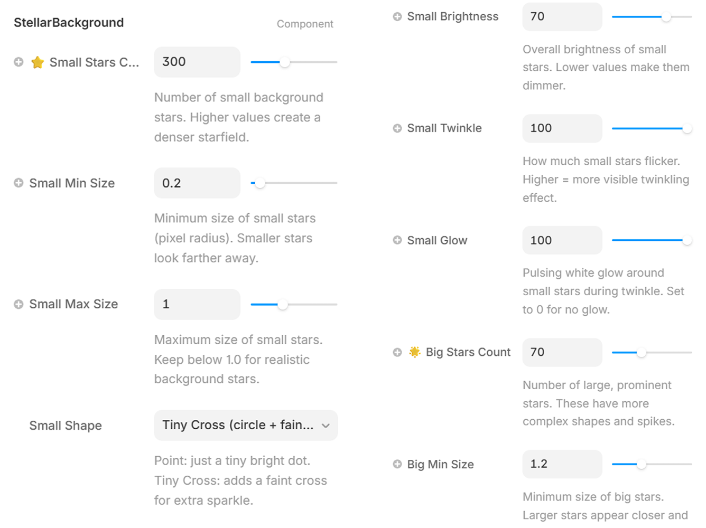
Task: Click the Small Twinkle slider handle
Action: click(687, 128)
